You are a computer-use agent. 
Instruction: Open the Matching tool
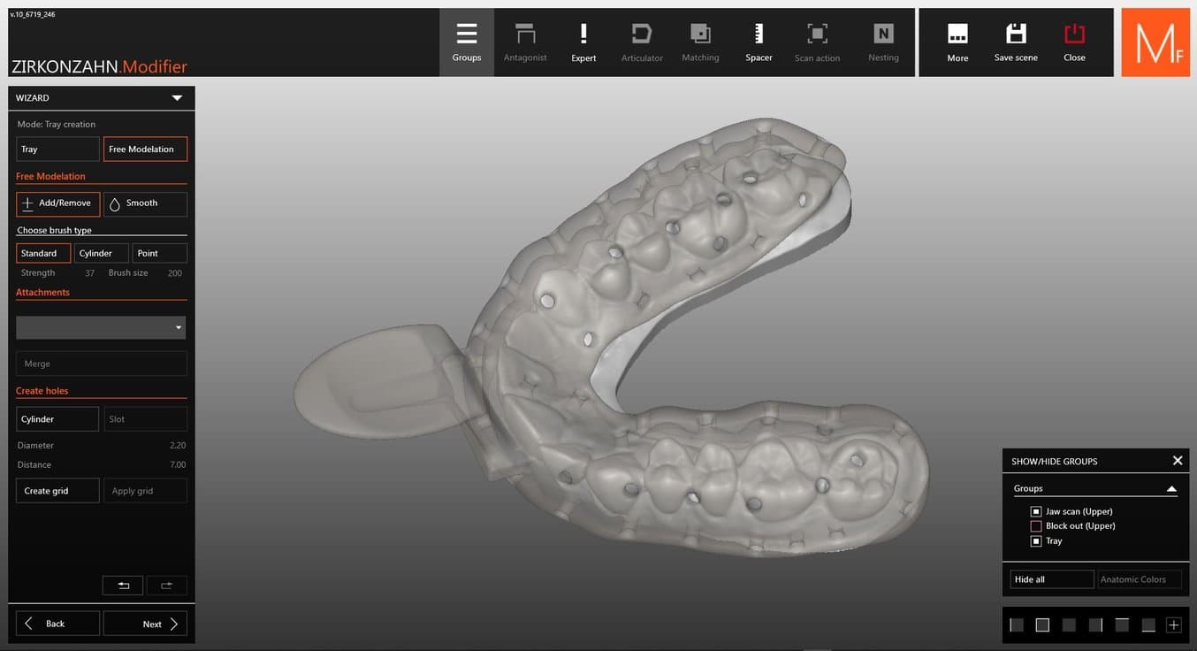pyautogui.click(x=700, y=42)
